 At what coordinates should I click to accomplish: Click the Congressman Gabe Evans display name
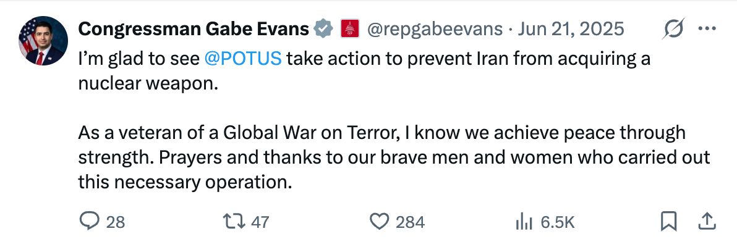194,28
